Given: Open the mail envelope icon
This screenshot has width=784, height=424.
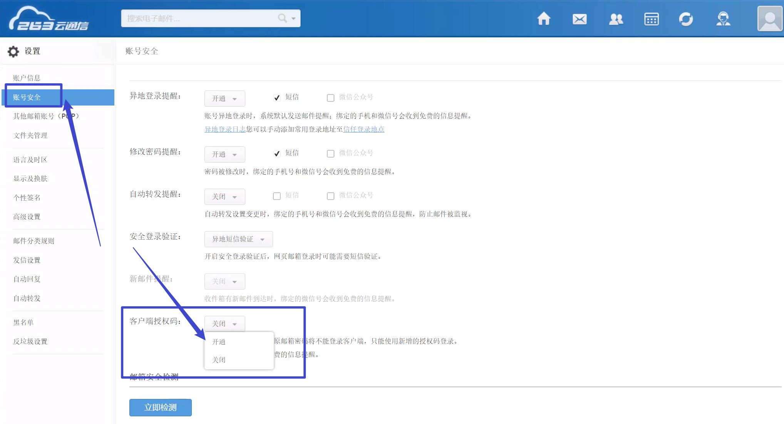Looking at the screenshot, I should click(580, 19).
